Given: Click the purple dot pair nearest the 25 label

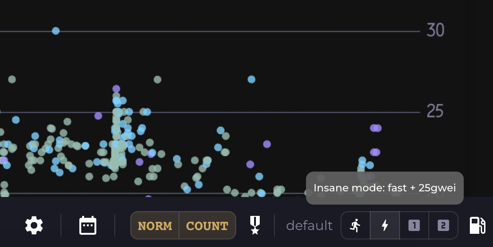Looking at the screenshot, I should pos(376,128).
